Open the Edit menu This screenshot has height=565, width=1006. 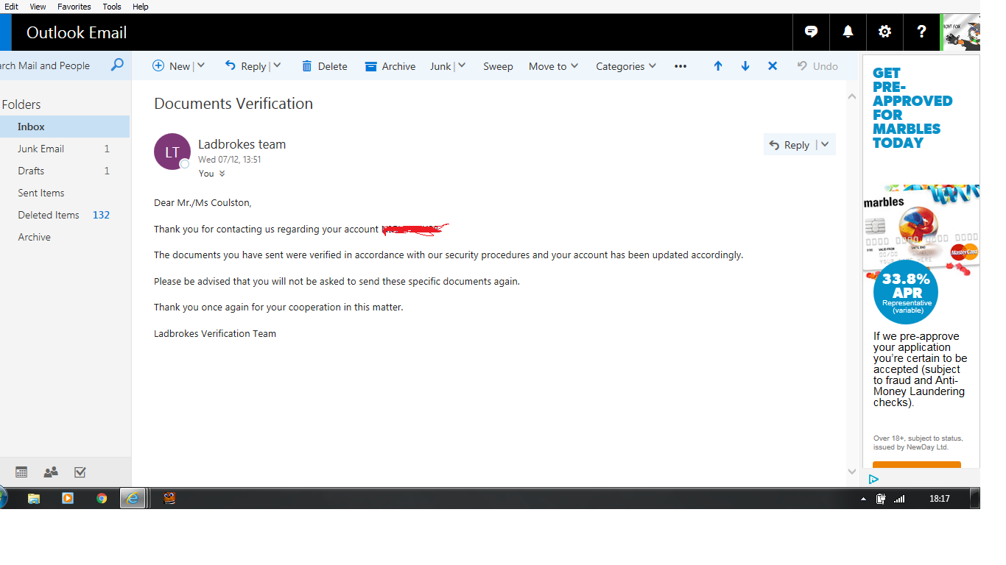(11, 7)
